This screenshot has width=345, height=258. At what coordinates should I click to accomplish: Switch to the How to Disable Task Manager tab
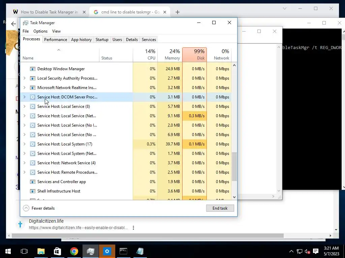(x=49, y=12)
